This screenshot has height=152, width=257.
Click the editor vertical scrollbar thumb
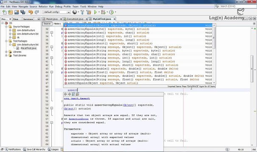(x=252, y=68)
